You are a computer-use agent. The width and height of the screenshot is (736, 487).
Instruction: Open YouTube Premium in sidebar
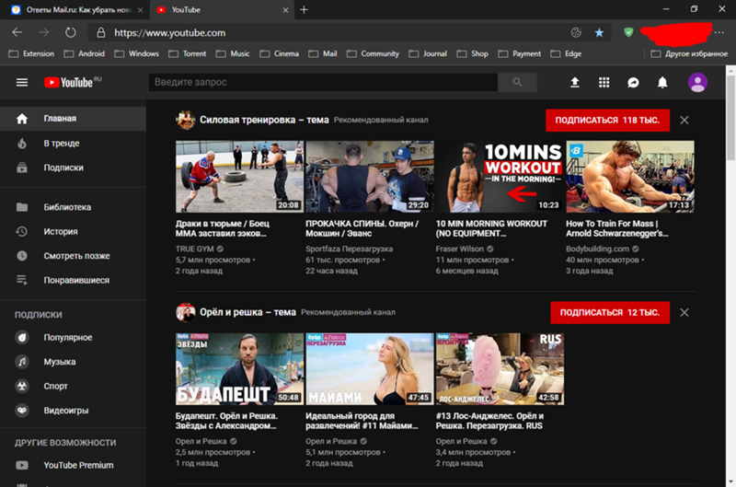click(x=74, y=465)
